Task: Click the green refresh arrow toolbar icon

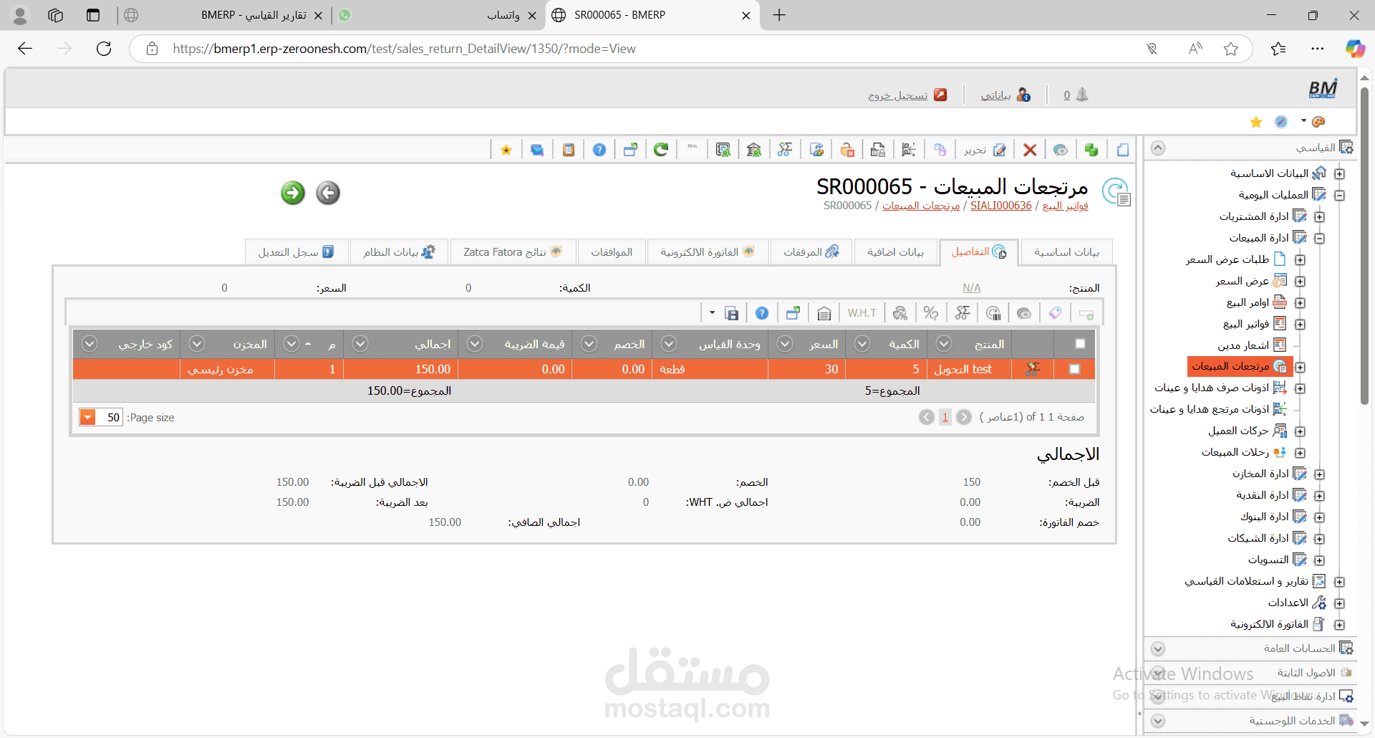Action: pos(661,150)
